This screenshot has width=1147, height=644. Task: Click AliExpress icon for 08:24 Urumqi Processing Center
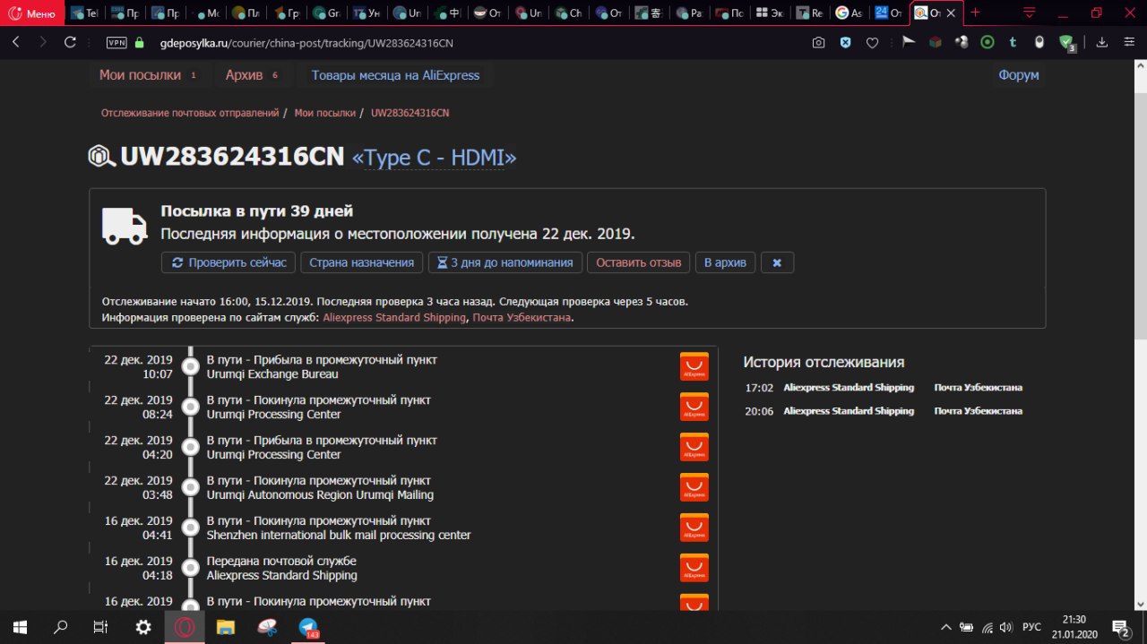(x=694, y=407)
